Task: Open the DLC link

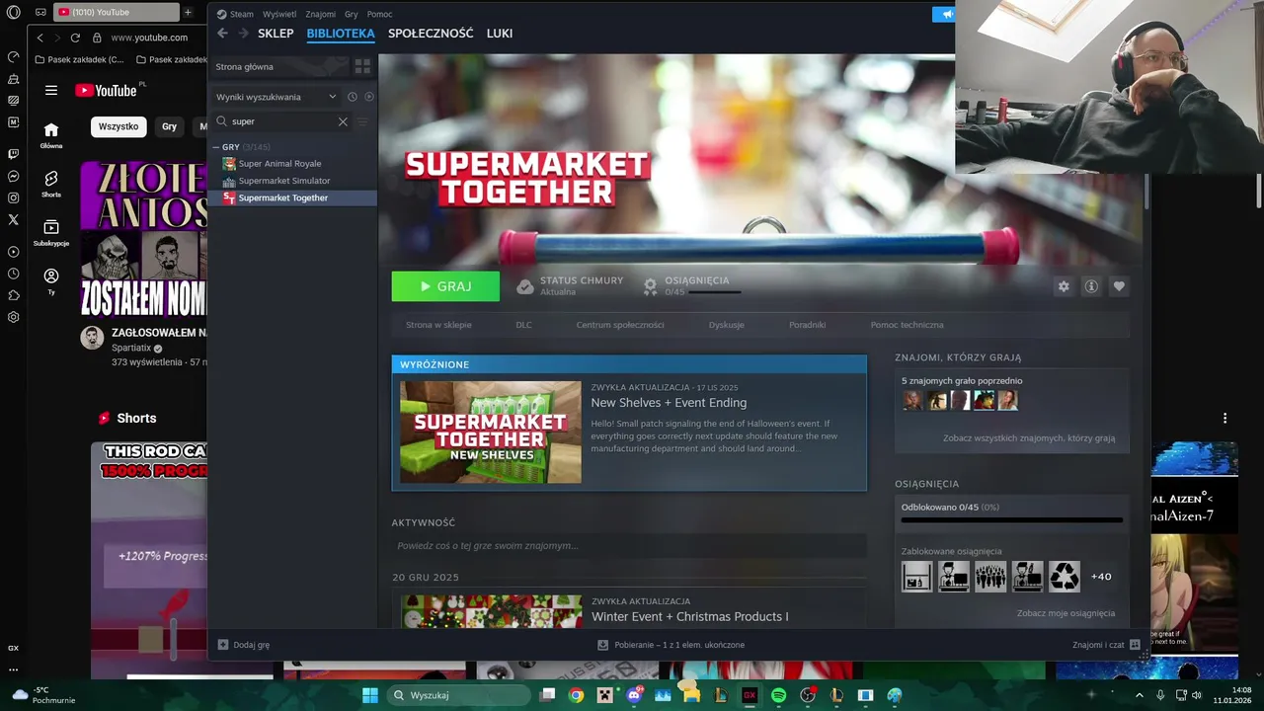Action: tap(523, 325)
